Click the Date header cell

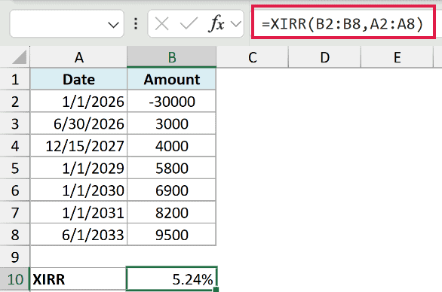pyautogui.click(x=78, y=79)
